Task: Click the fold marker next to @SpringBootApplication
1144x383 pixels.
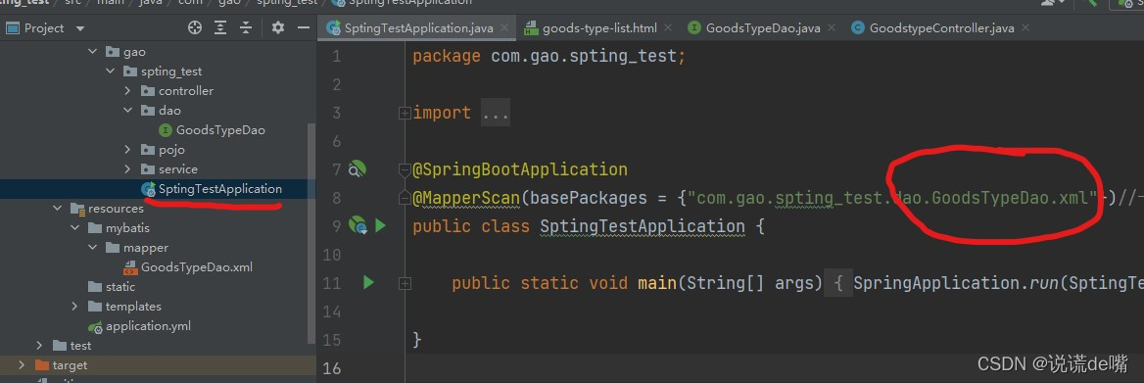Action: [405, 170]
